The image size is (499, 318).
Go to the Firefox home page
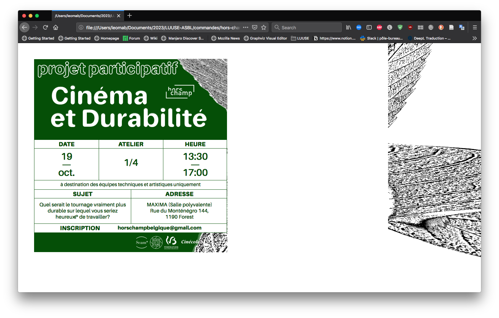click(x=56, y=27)
